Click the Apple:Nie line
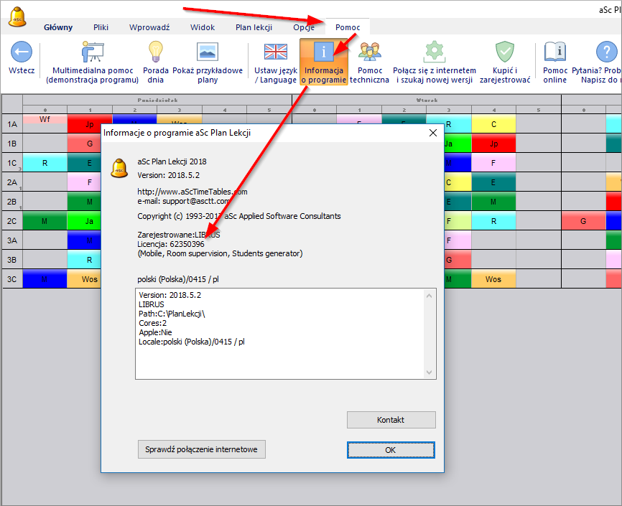The width and height of the screenshot is (622, 506). (155, 332)
